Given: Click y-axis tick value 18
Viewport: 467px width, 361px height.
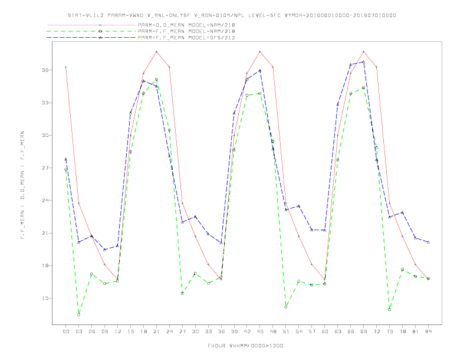Looking at the screenshot, I should click(45, 265).
